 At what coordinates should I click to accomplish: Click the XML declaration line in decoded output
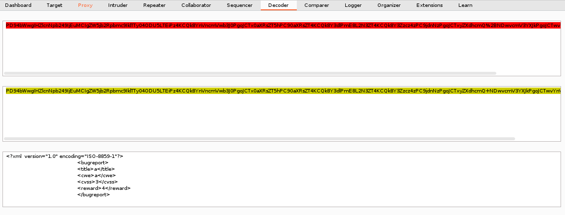pyautogui.click(x=65, y=156)
